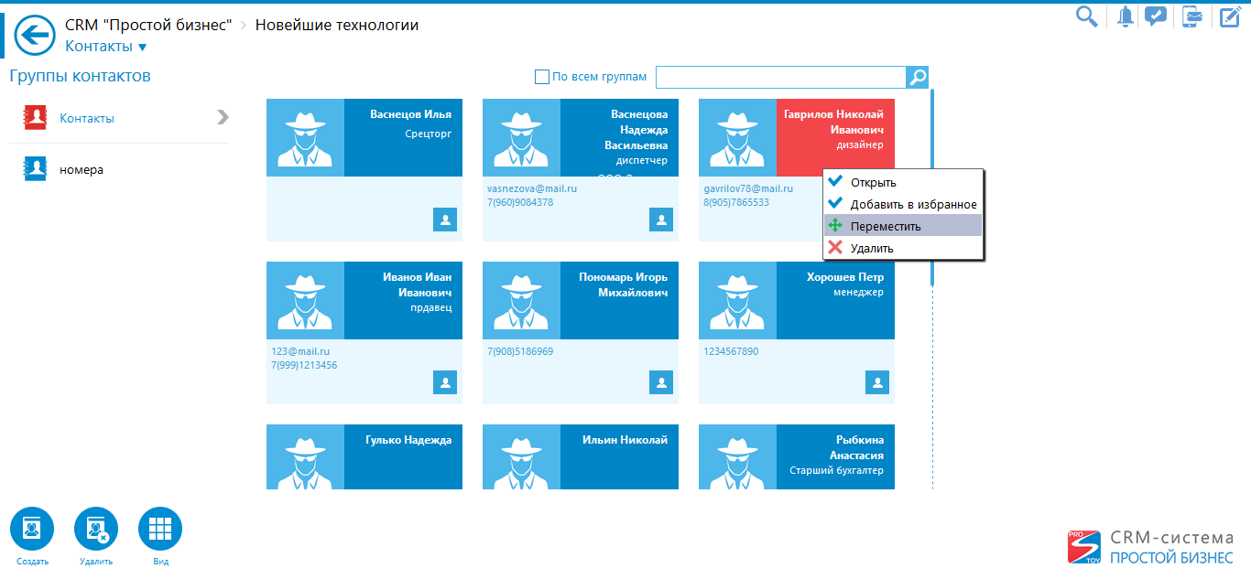Click phone number 7(908)5186969

coord(520,351)
